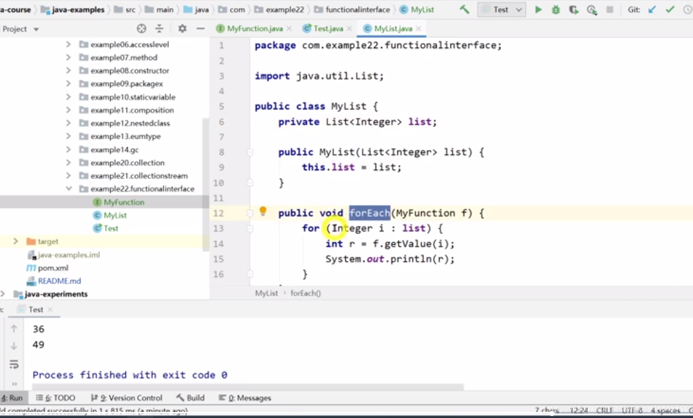Image resolution: width=693 pixels, height=418 pixels.
Task: Click the Project tree vertical scrollbar
Action: point(205,184)
